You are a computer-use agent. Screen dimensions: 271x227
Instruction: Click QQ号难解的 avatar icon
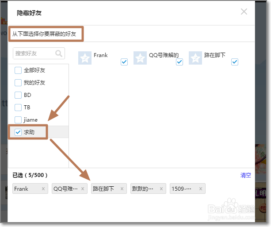coord(140,58)
